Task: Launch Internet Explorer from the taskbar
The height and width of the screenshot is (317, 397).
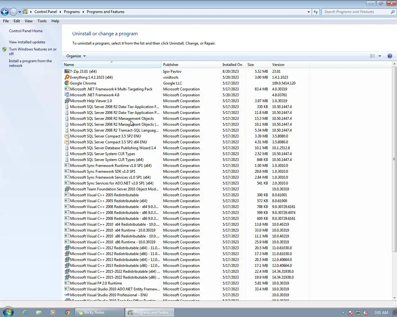Action: point(25,312)
